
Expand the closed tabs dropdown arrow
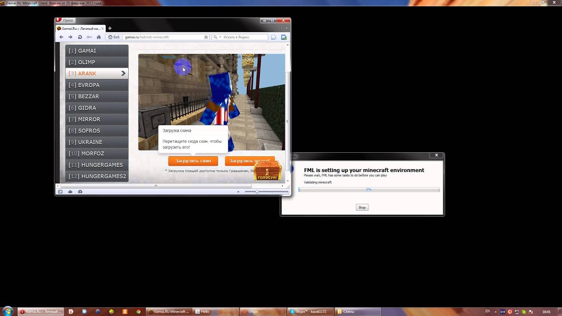(x=287, y=29)
